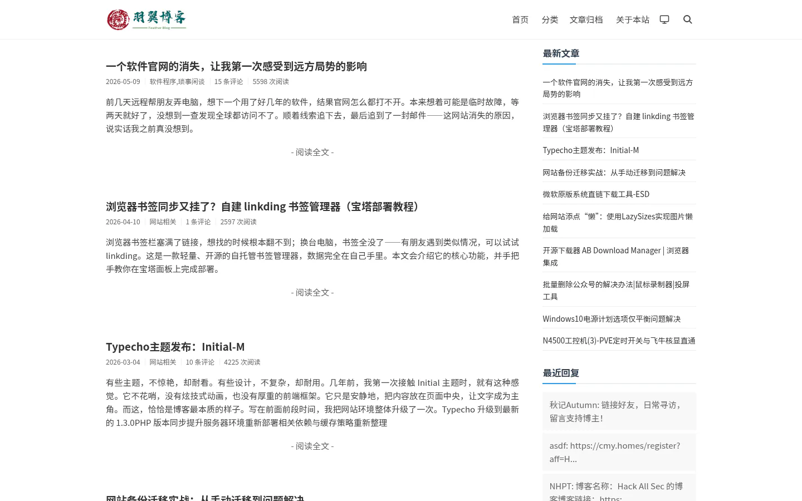
Task: Click the 5598 次阅读 view count
Action: pyautogui.click(x=271, y=81)
